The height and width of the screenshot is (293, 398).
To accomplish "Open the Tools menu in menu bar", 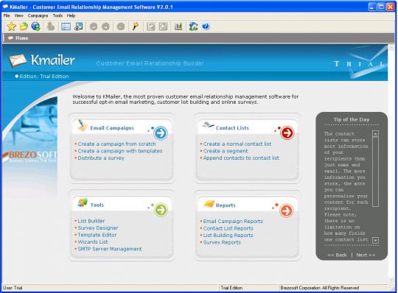I will [x=57, y=15].
